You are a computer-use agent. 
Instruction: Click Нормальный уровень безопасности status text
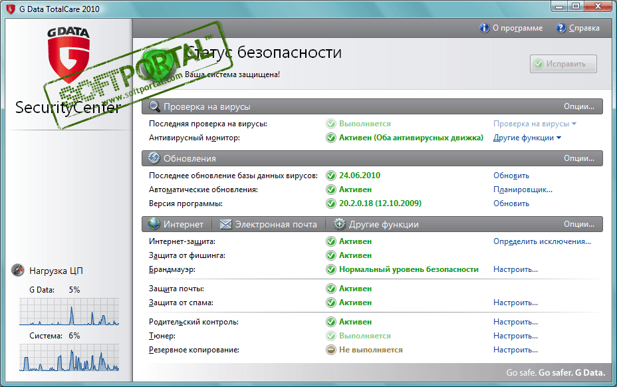(x=409, y=269)
